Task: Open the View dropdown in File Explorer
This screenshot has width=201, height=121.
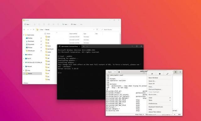Action: click(74, 24)
